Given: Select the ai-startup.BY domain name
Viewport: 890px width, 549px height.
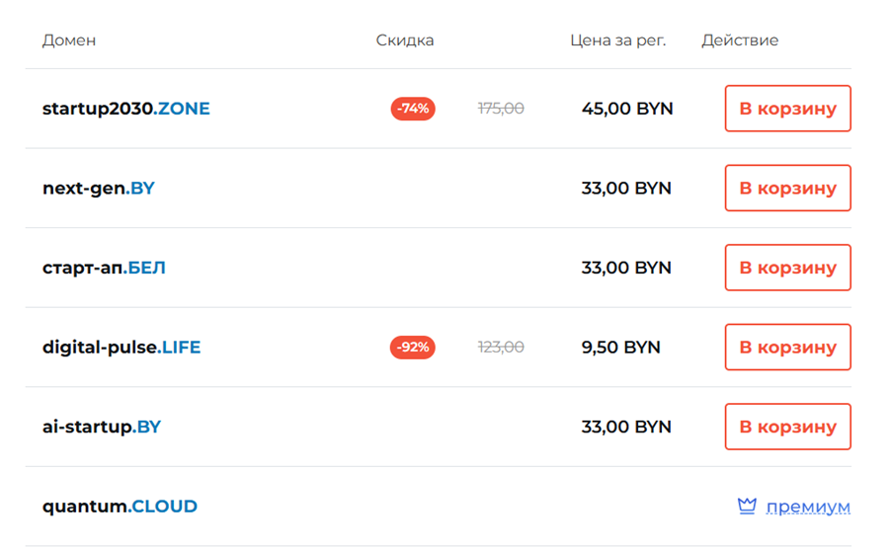Looking at the screenshot, I should coord(102,427).
